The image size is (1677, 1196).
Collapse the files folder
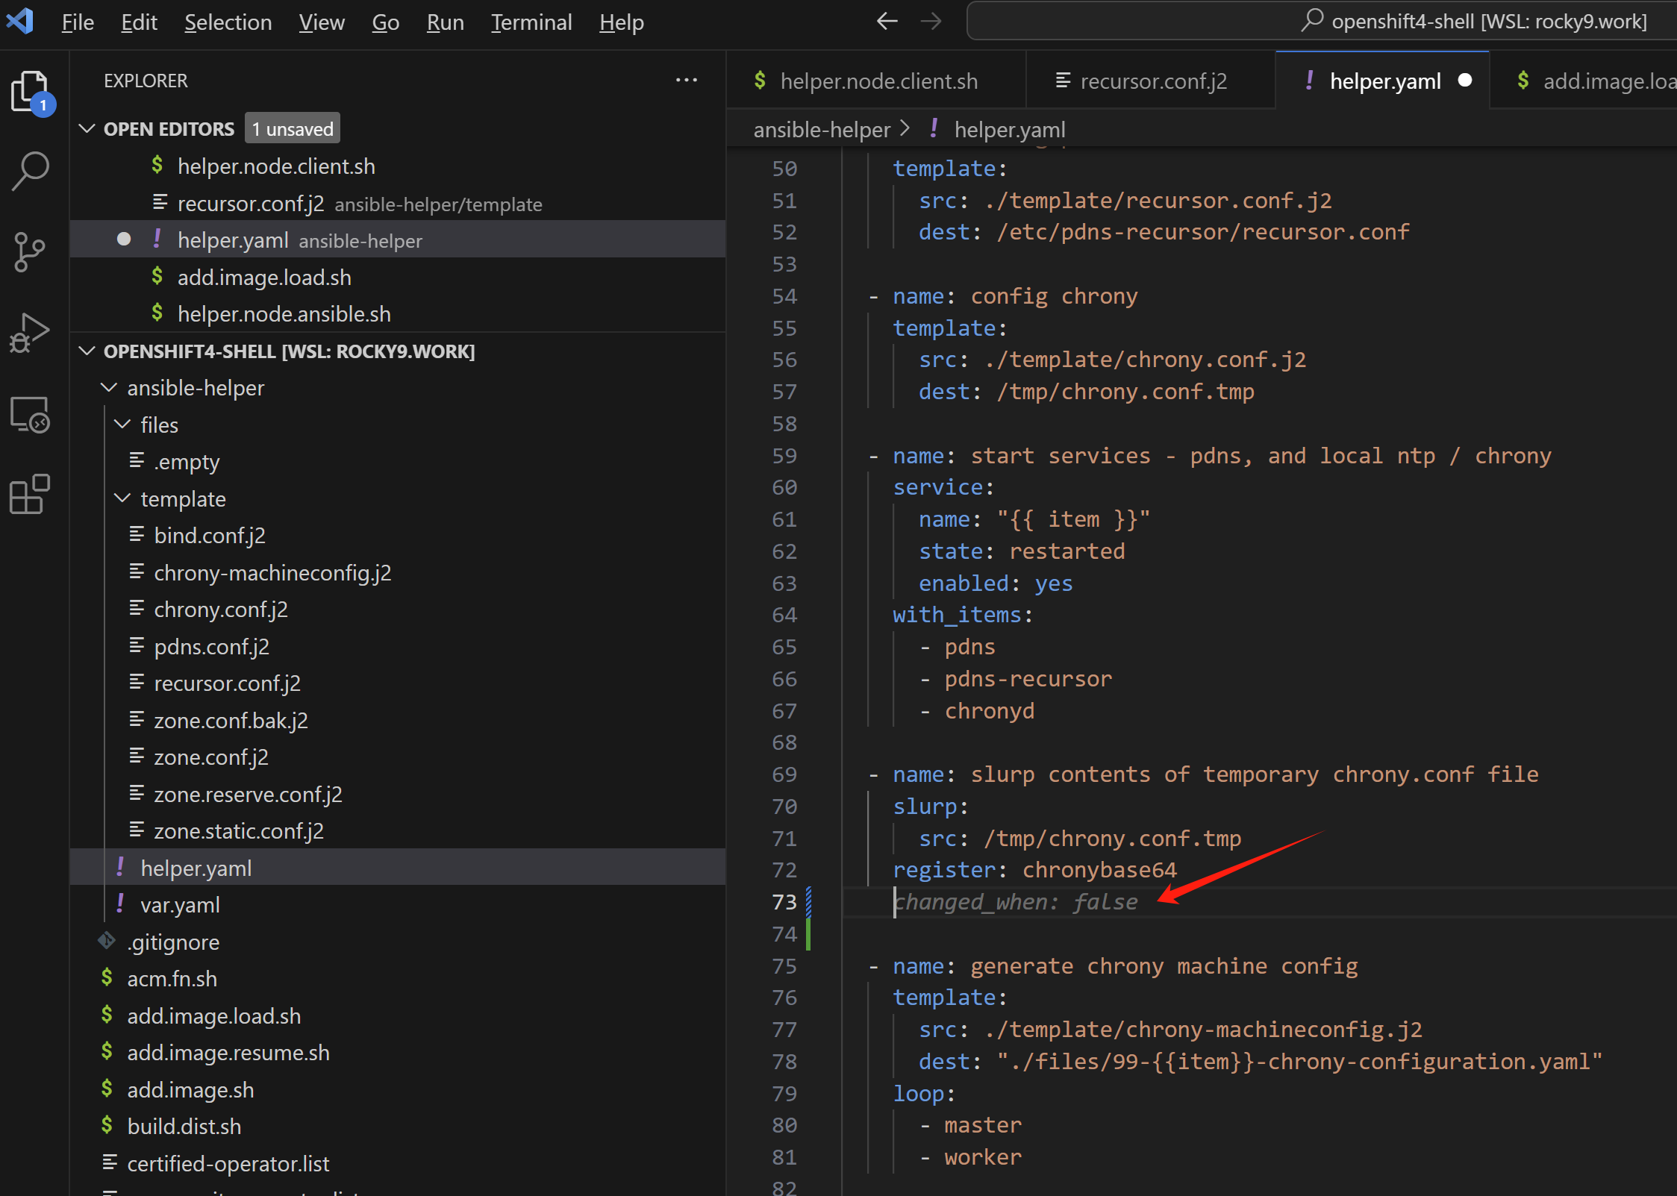pyautogui.click(x=122, y=425)
